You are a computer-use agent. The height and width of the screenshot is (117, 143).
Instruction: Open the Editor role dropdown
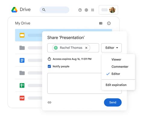111,48
